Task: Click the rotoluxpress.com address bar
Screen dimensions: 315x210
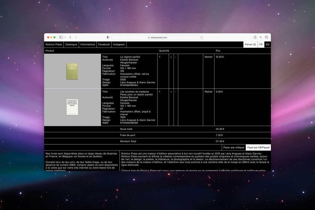Action: click(157, 37)
